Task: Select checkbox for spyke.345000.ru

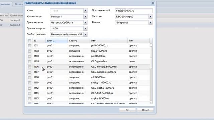Action: pyautogui.click(x=29, y=99)
